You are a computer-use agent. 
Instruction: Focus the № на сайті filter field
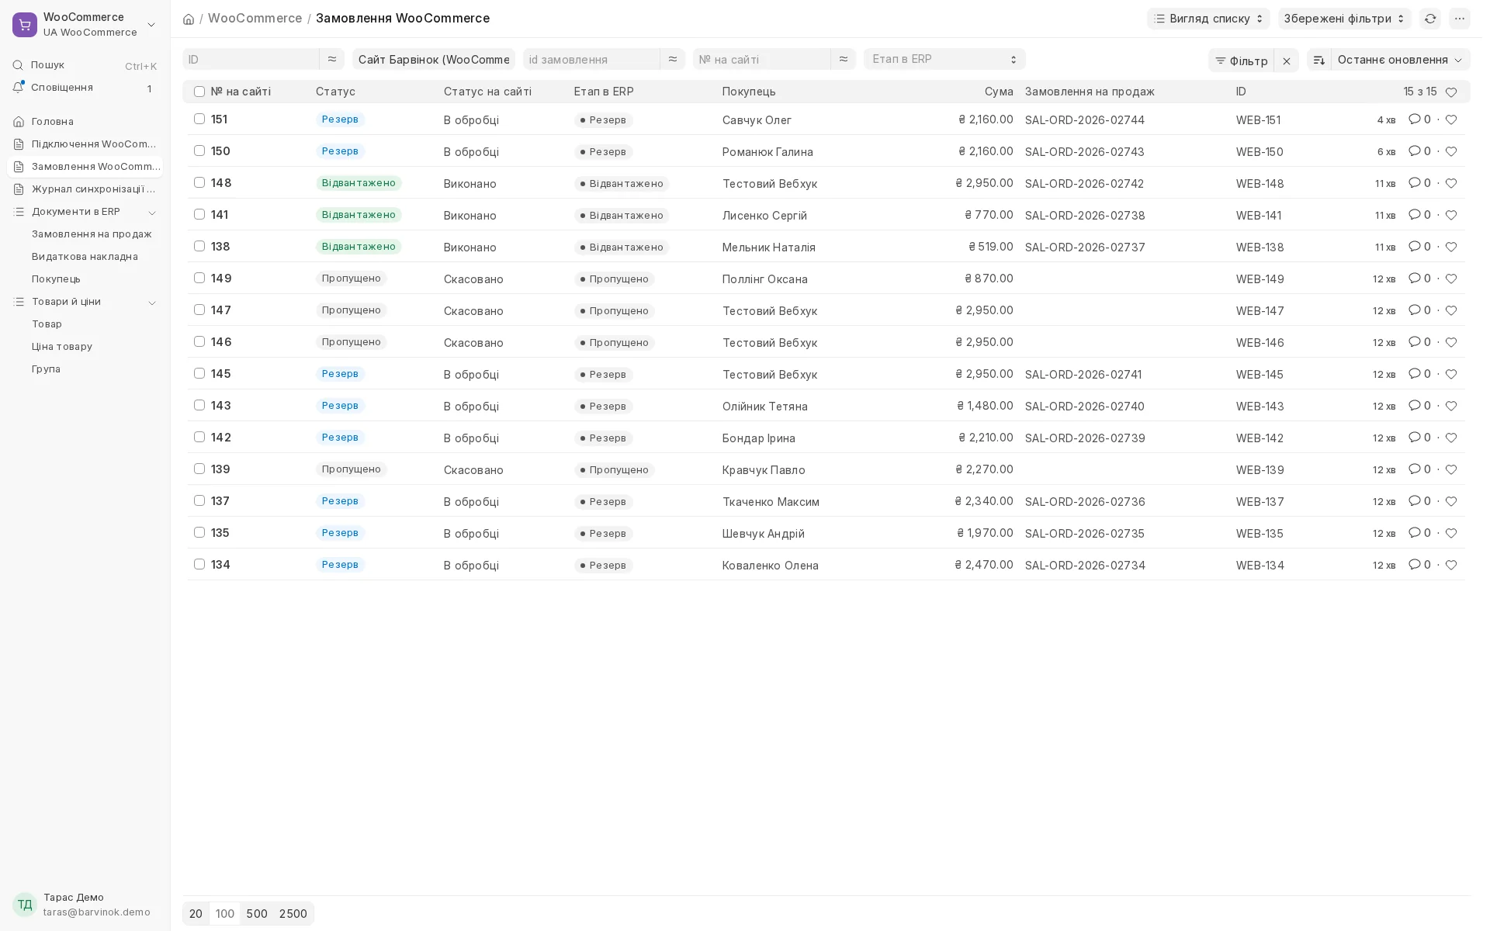pos(761,59)
